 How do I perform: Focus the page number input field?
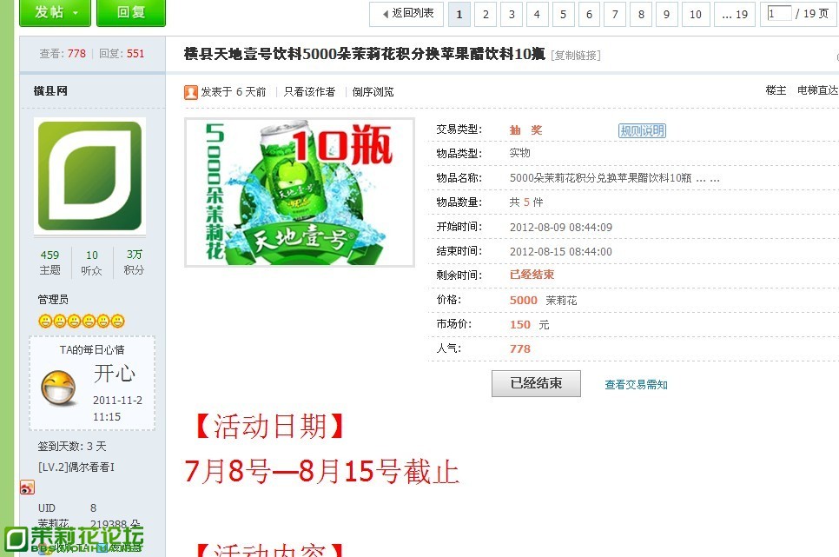click(x=779, y=13)
